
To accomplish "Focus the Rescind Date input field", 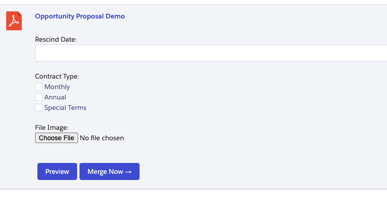I will click(211, 53).
